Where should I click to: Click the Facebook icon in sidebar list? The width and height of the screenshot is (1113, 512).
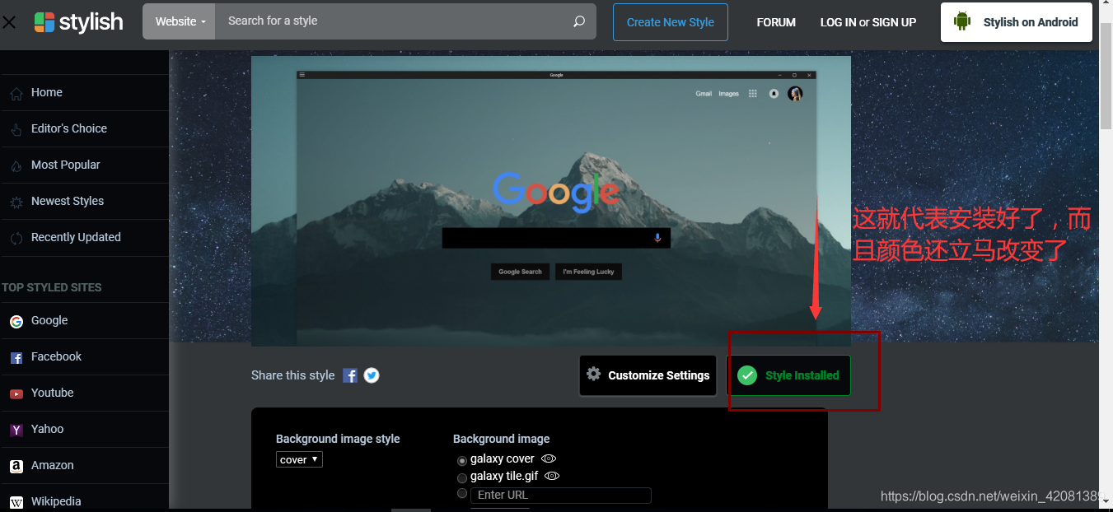pos(16,358)
